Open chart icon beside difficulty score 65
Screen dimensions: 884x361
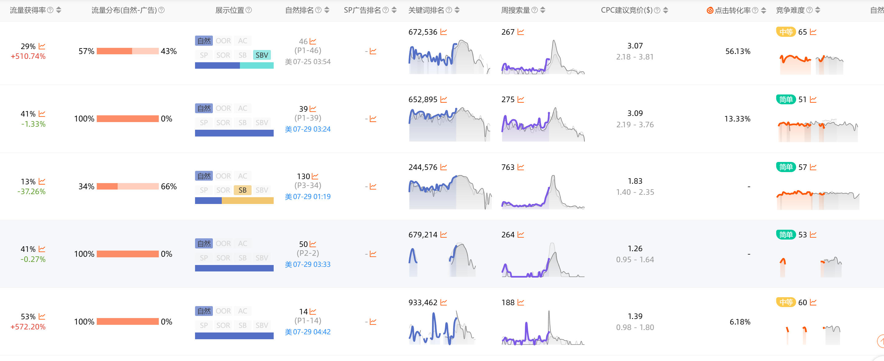click(x=813, y=32)
